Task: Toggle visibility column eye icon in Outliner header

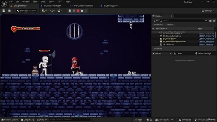Action: click(153, 28)
